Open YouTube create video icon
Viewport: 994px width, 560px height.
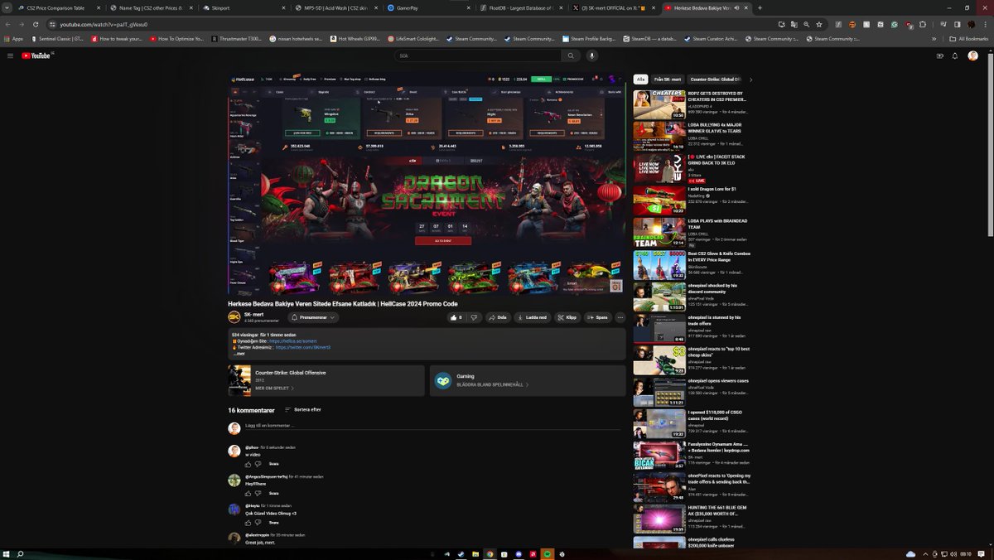pos(939,56)
